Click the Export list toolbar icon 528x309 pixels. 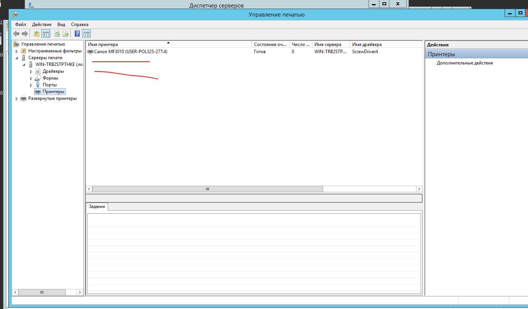click(66, 34)
